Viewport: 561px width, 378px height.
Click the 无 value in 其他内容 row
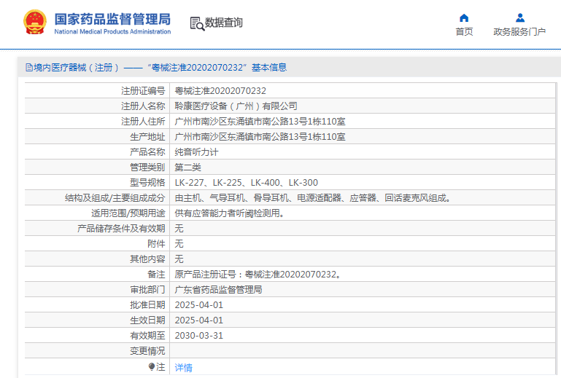point(179,259)
